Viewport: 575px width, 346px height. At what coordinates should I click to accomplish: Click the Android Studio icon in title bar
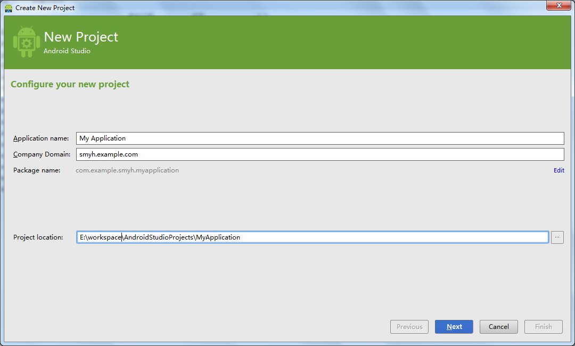pyautogui.click(x=9, y=7)
